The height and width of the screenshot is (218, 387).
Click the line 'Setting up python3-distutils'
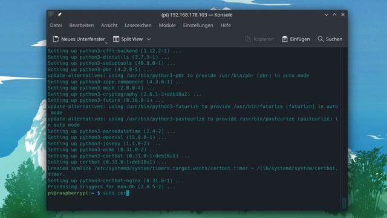108,57
